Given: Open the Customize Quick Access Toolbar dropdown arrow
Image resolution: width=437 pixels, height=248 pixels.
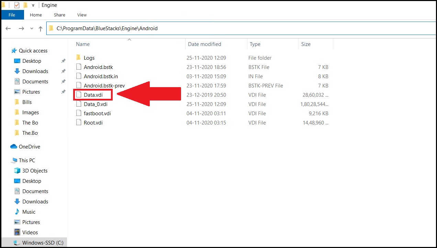Looking at the screenshot, I should point(33,5).
